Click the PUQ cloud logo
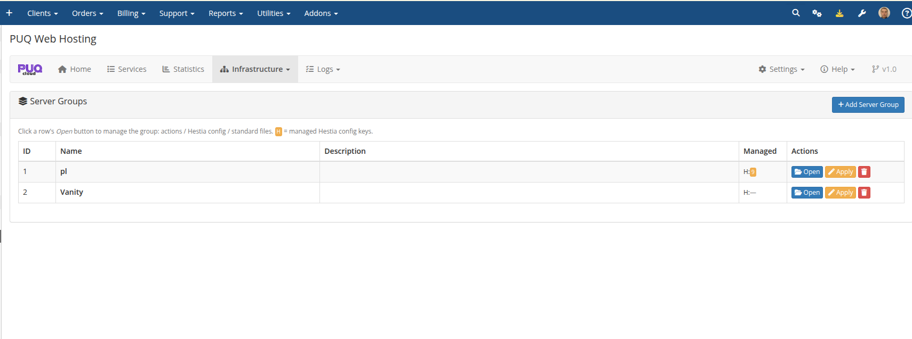 pos(30,69)
